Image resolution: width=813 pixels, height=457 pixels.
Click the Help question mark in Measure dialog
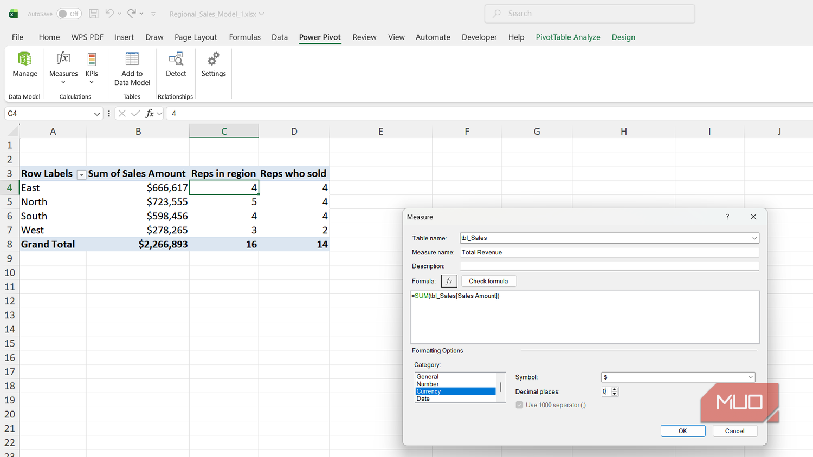pyautogui.click(x=727, y=217)
